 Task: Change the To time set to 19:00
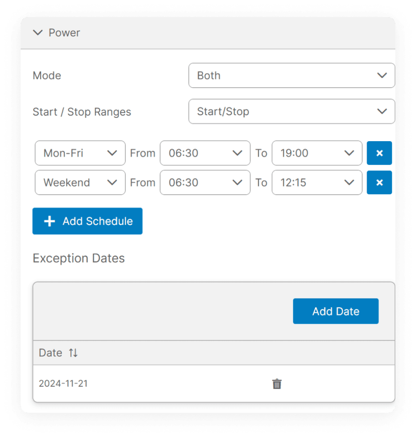(317, 153)
